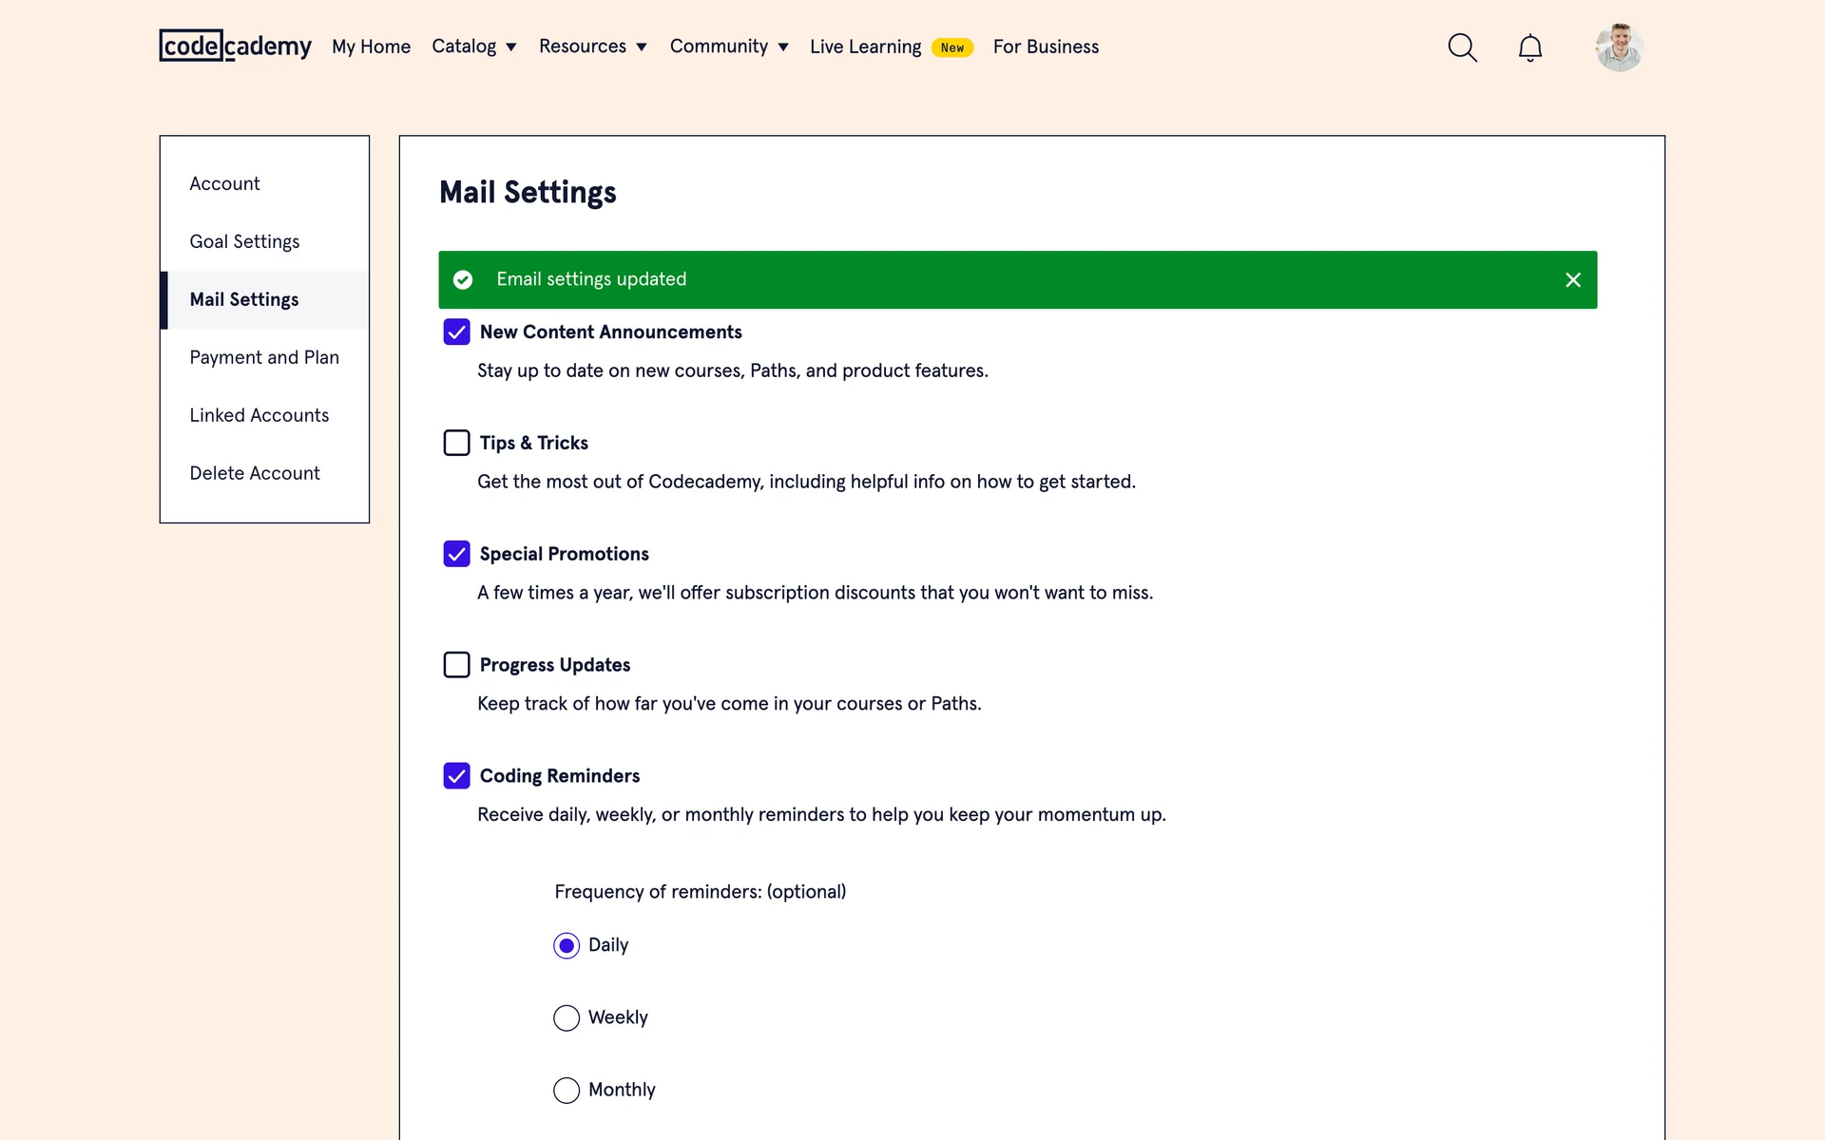Open the notifications bell

click(1529, 47)
